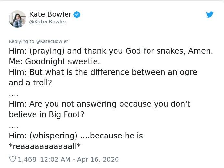Image resolution: width=224 pixels, height=168 pixels.
Task: Like the tweet with the heart icon
Action: tap(13, 159)
